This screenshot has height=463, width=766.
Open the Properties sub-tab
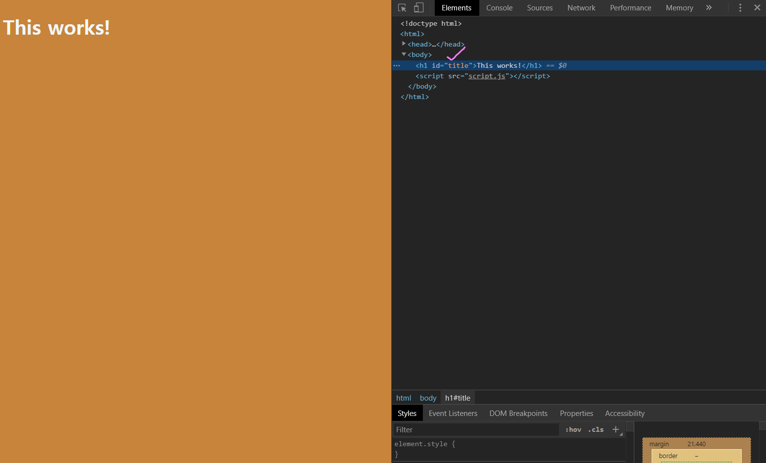tap(576, 413)
